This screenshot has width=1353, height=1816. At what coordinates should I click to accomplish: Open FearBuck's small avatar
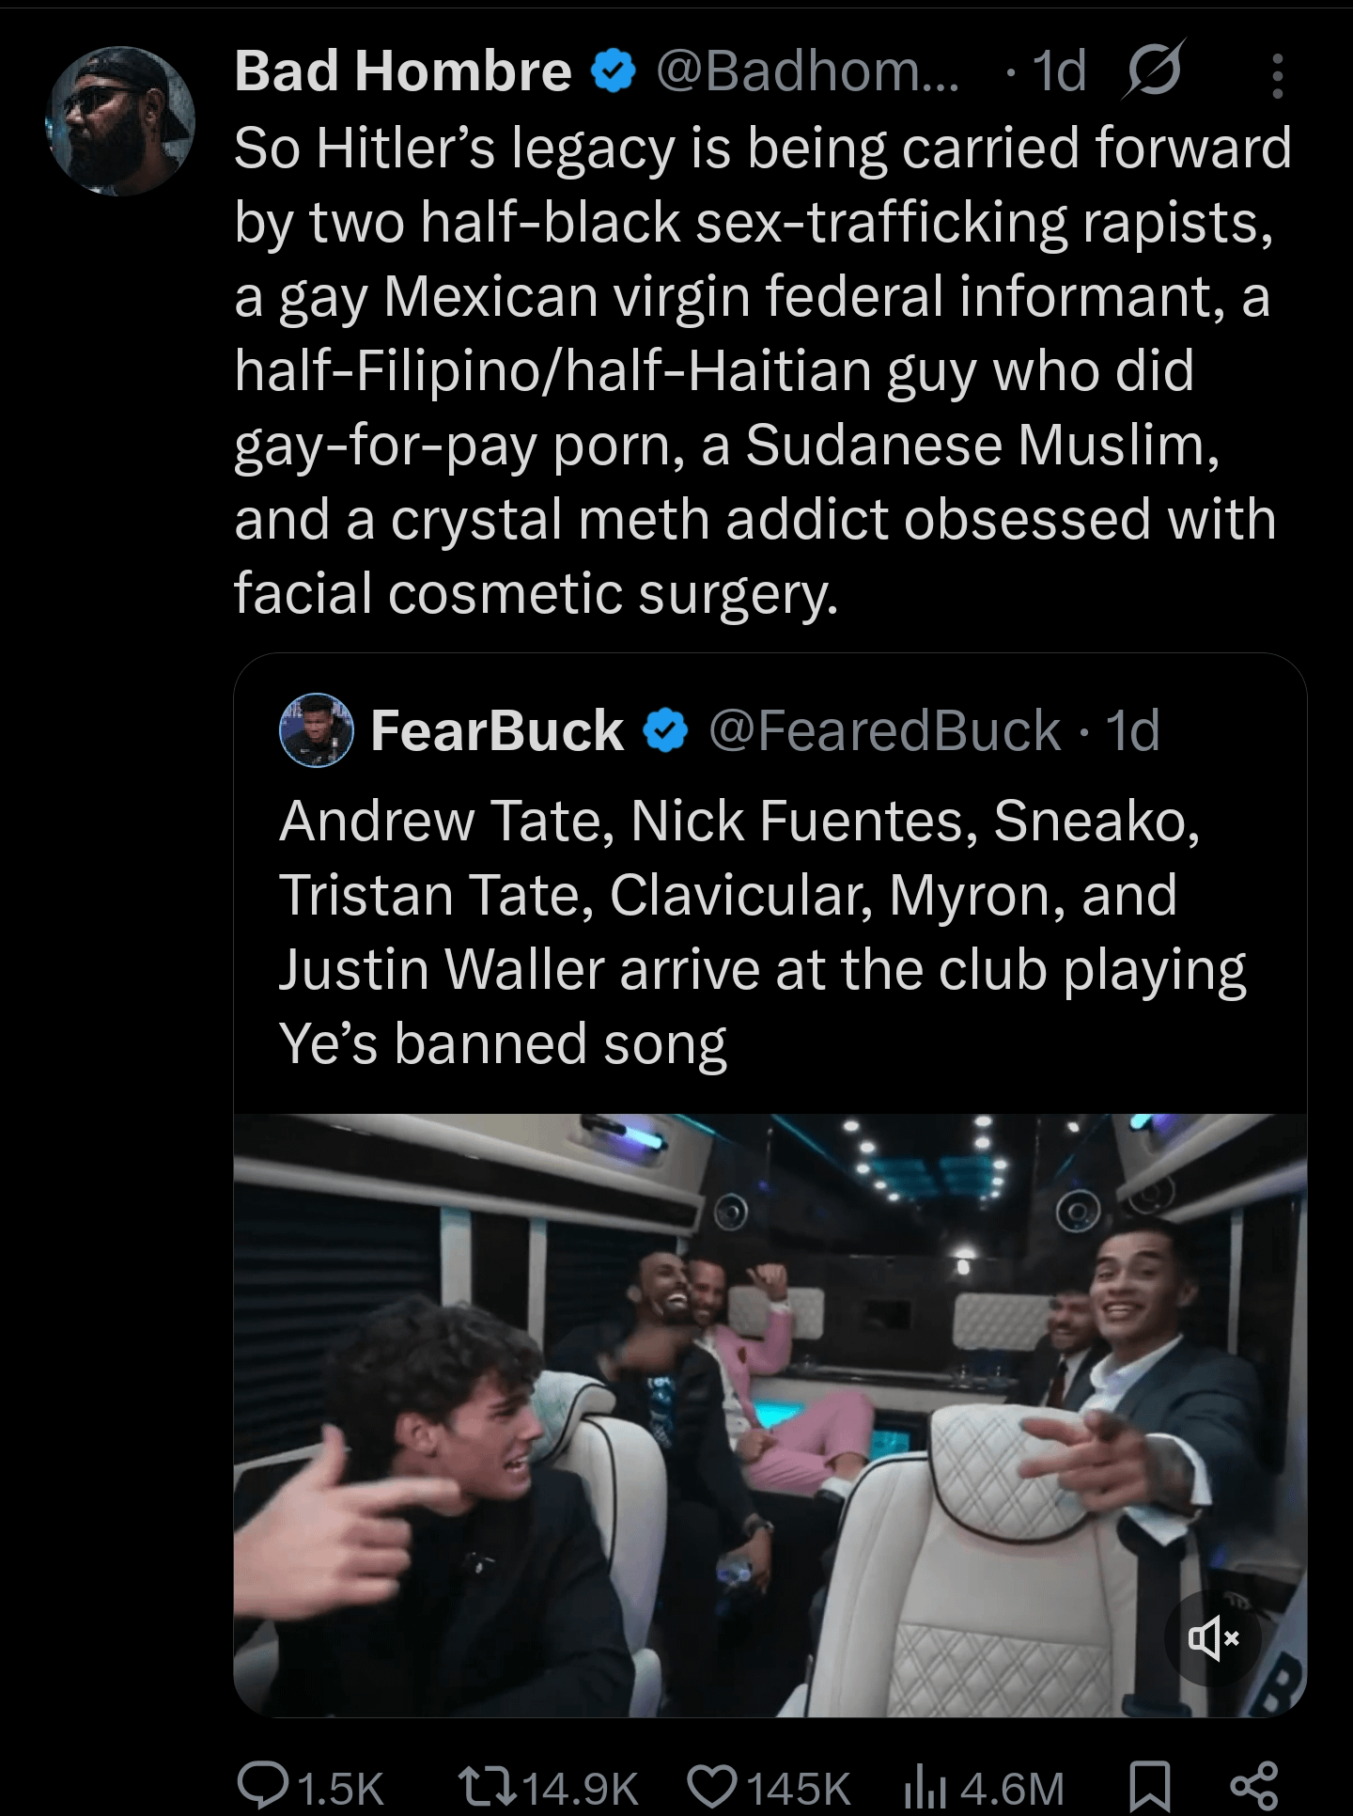click(317, 731)
